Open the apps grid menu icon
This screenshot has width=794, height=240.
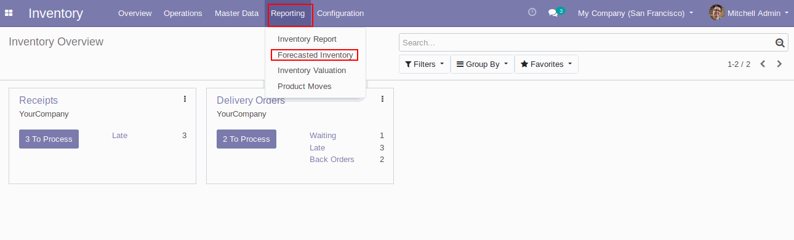click(9, 13)
